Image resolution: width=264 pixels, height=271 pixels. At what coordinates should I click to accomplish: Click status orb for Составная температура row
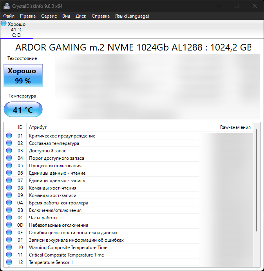tap(9, 143)
